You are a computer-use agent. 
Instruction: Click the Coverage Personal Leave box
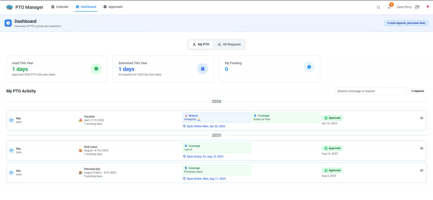pos(217,170)
